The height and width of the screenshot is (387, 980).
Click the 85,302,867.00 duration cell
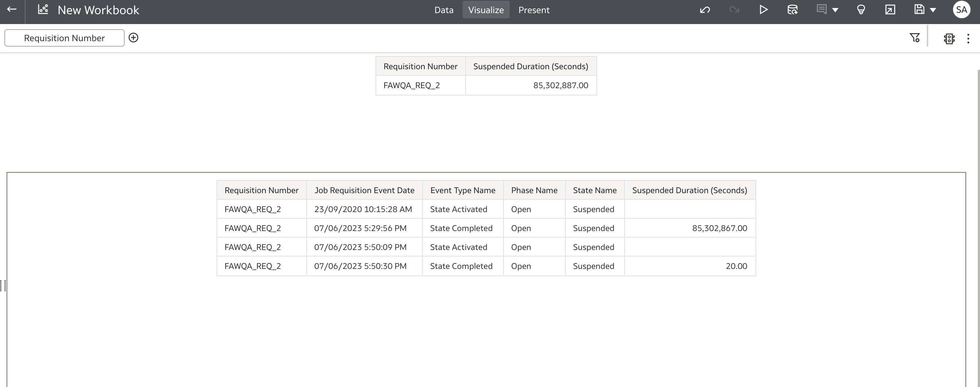689,228
